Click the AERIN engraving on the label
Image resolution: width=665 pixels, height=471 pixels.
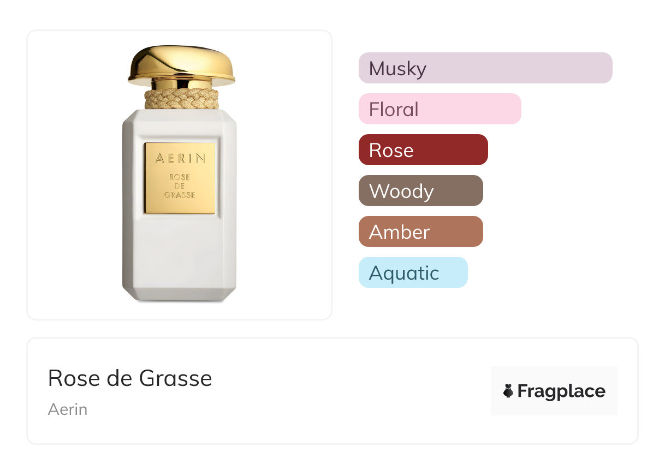point(180,159)
